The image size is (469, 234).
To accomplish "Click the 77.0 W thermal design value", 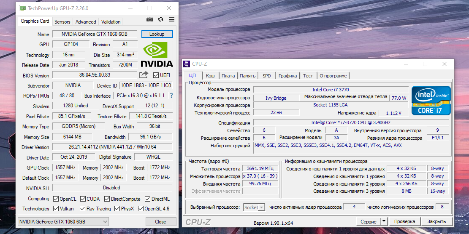I will (399, 98).
